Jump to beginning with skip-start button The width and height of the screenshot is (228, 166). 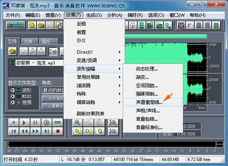[x=14, y=131]
